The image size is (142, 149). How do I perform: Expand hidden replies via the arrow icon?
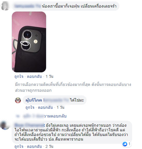18,116
